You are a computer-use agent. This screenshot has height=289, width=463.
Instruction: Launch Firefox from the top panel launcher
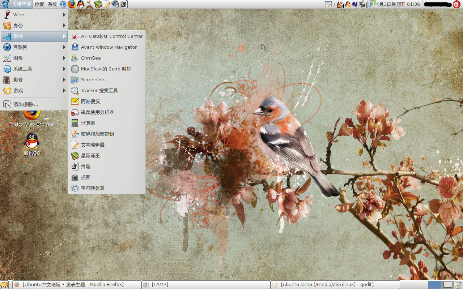72,4
